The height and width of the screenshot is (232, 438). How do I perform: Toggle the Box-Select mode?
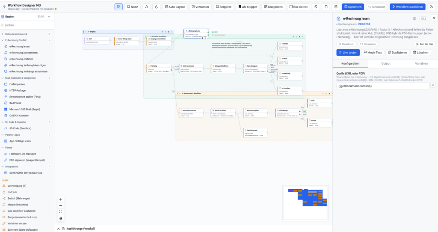[298, 7]
